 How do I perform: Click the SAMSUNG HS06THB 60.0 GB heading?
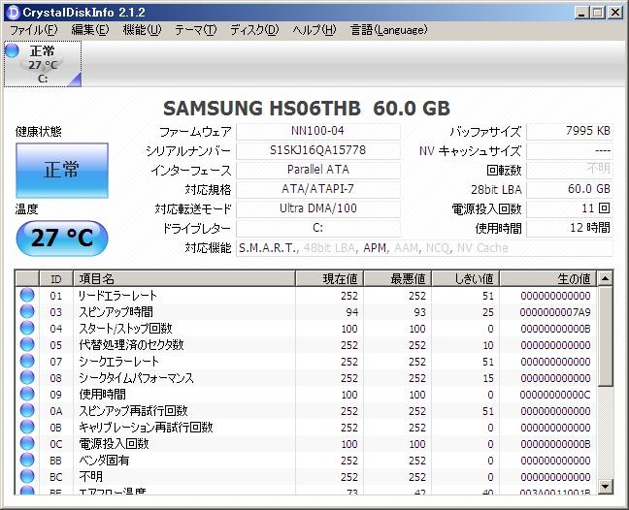click(x=307, y=109)
